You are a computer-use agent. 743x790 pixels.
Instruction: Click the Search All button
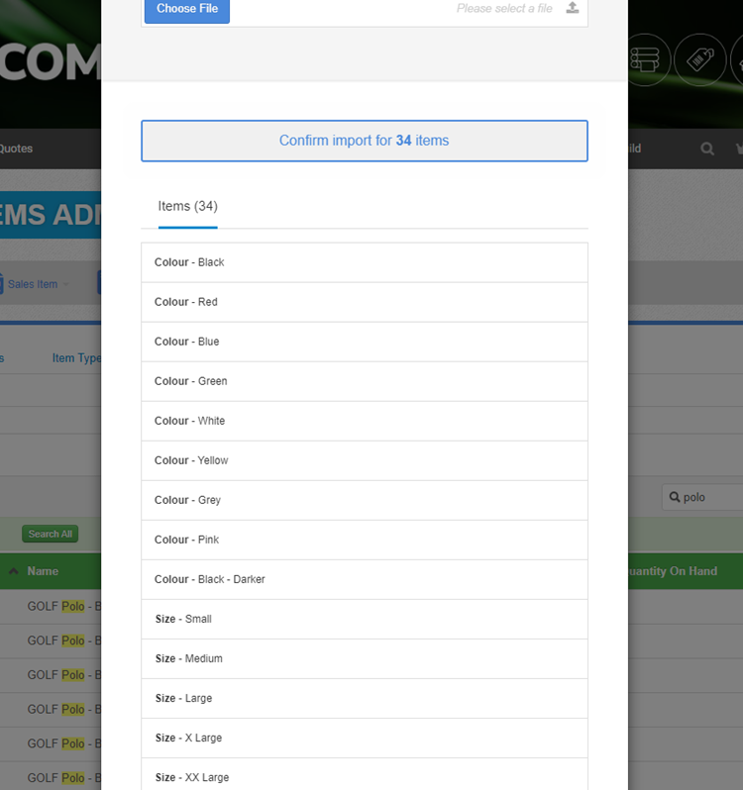50,534
